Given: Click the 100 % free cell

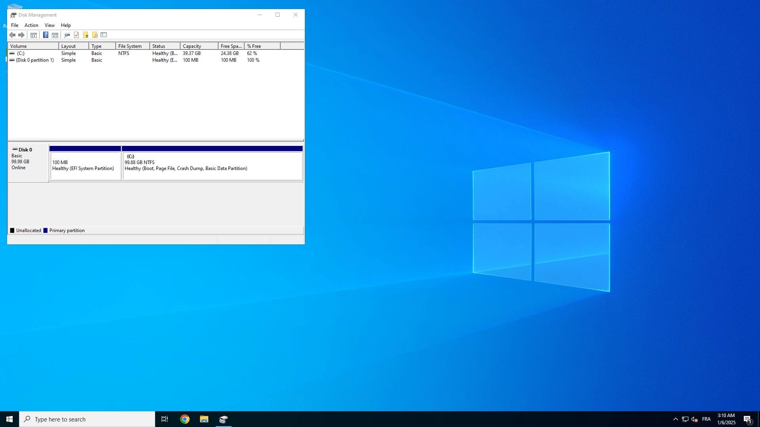Looking at the screenshot, I should [253, 60].
